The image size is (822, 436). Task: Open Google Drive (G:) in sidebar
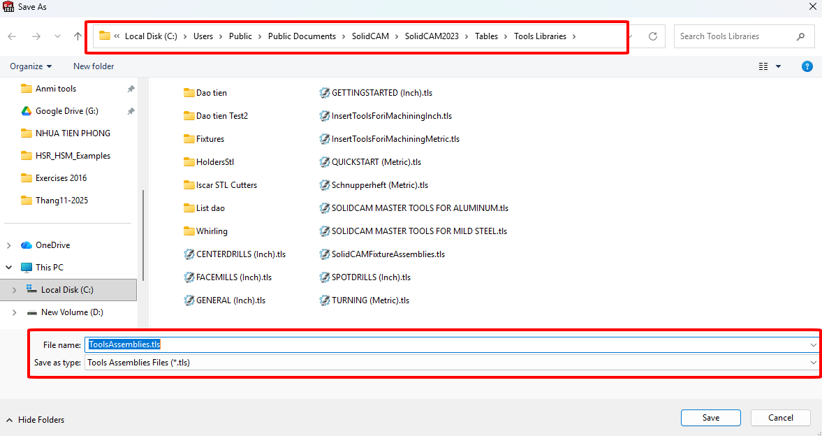(x=66, y=111)
